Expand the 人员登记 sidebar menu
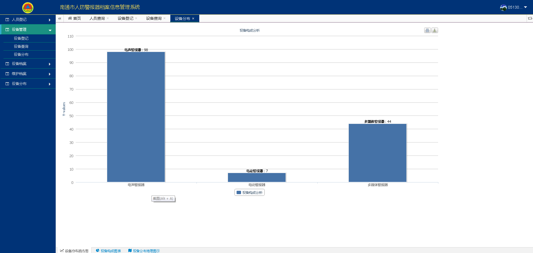Screen dimensions: 533x253 [x=28, y=20]
